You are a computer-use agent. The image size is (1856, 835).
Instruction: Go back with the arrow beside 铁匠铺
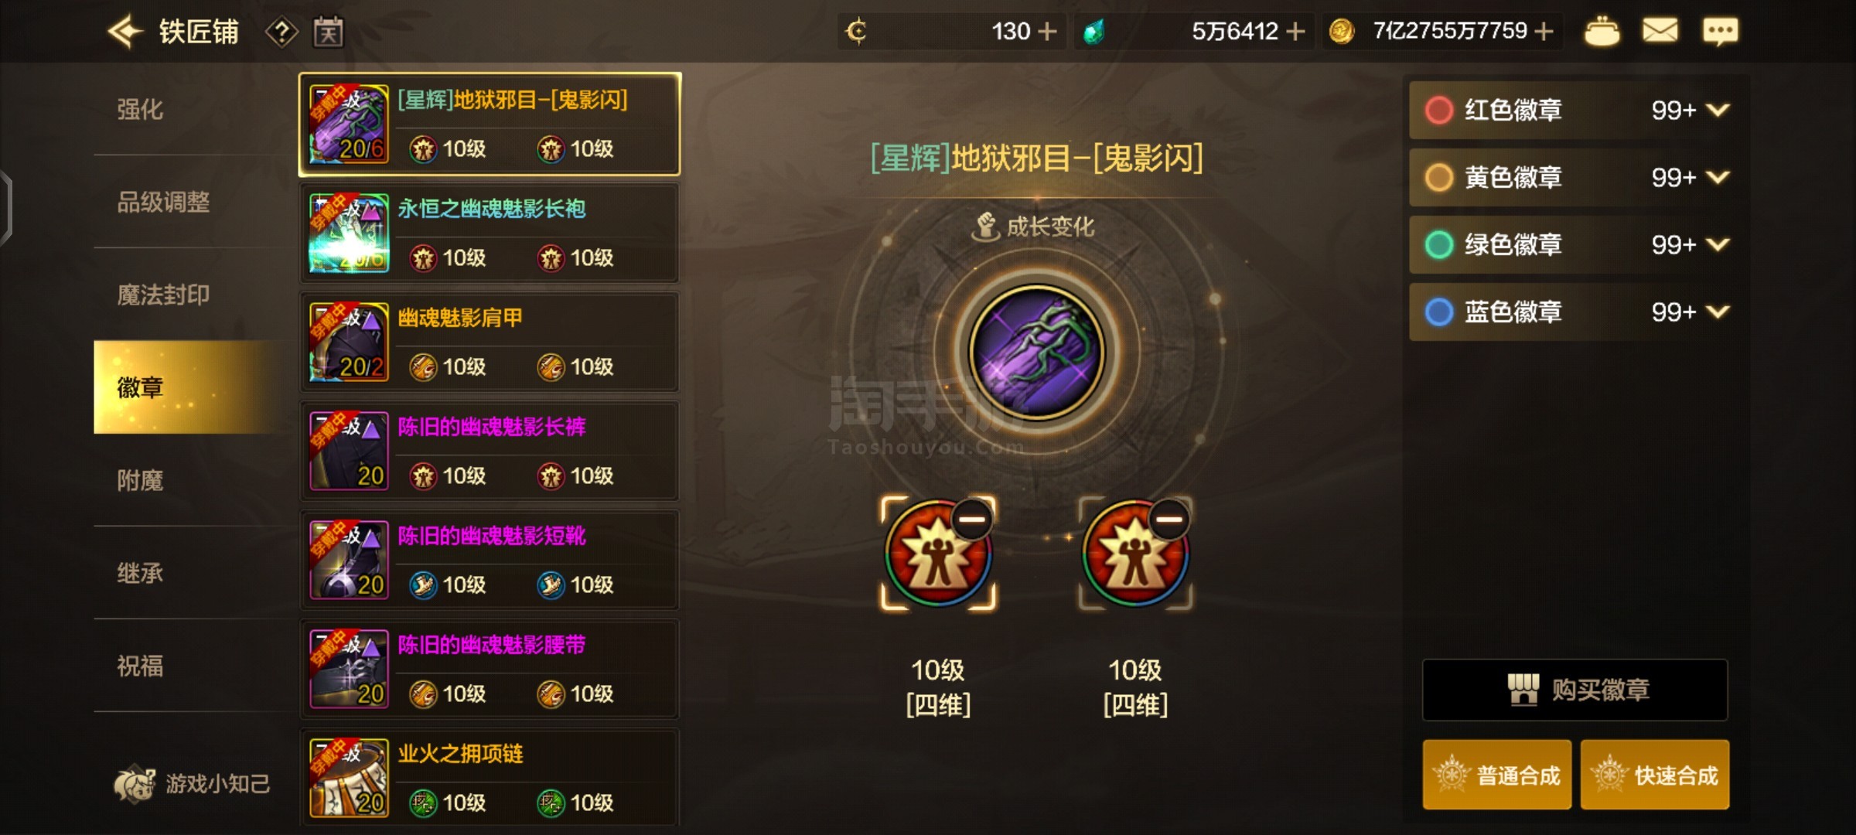(125, 32)
